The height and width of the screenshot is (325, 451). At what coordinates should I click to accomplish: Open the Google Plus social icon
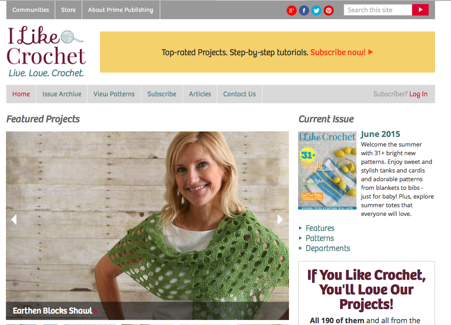tap(291, 10)
